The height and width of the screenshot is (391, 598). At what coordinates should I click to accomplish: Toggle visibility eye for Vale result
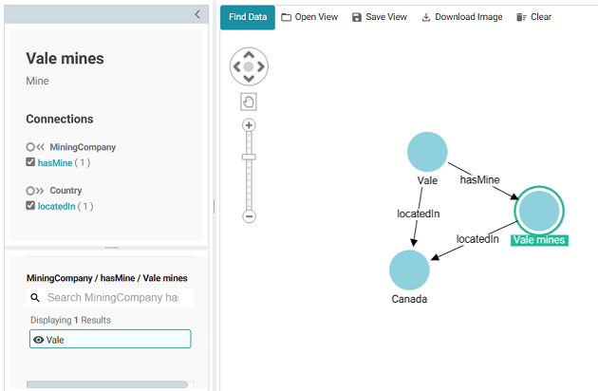39,339
